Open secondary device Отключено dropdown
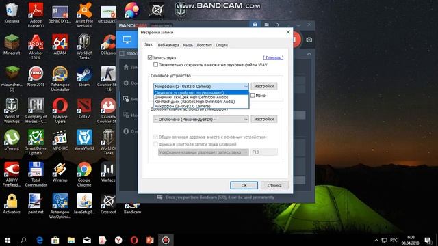This screenshot has width=438, height=246. point(201,120)
